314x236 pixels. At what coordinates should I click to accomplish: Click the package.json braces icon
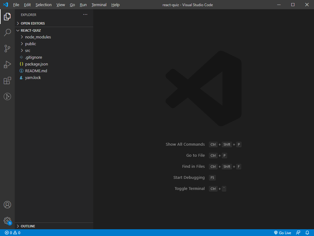21,64
